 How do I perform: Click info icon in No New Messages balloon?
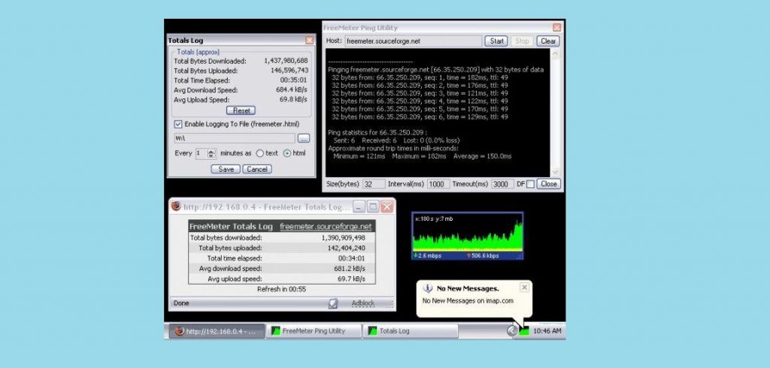click(428, 288)
